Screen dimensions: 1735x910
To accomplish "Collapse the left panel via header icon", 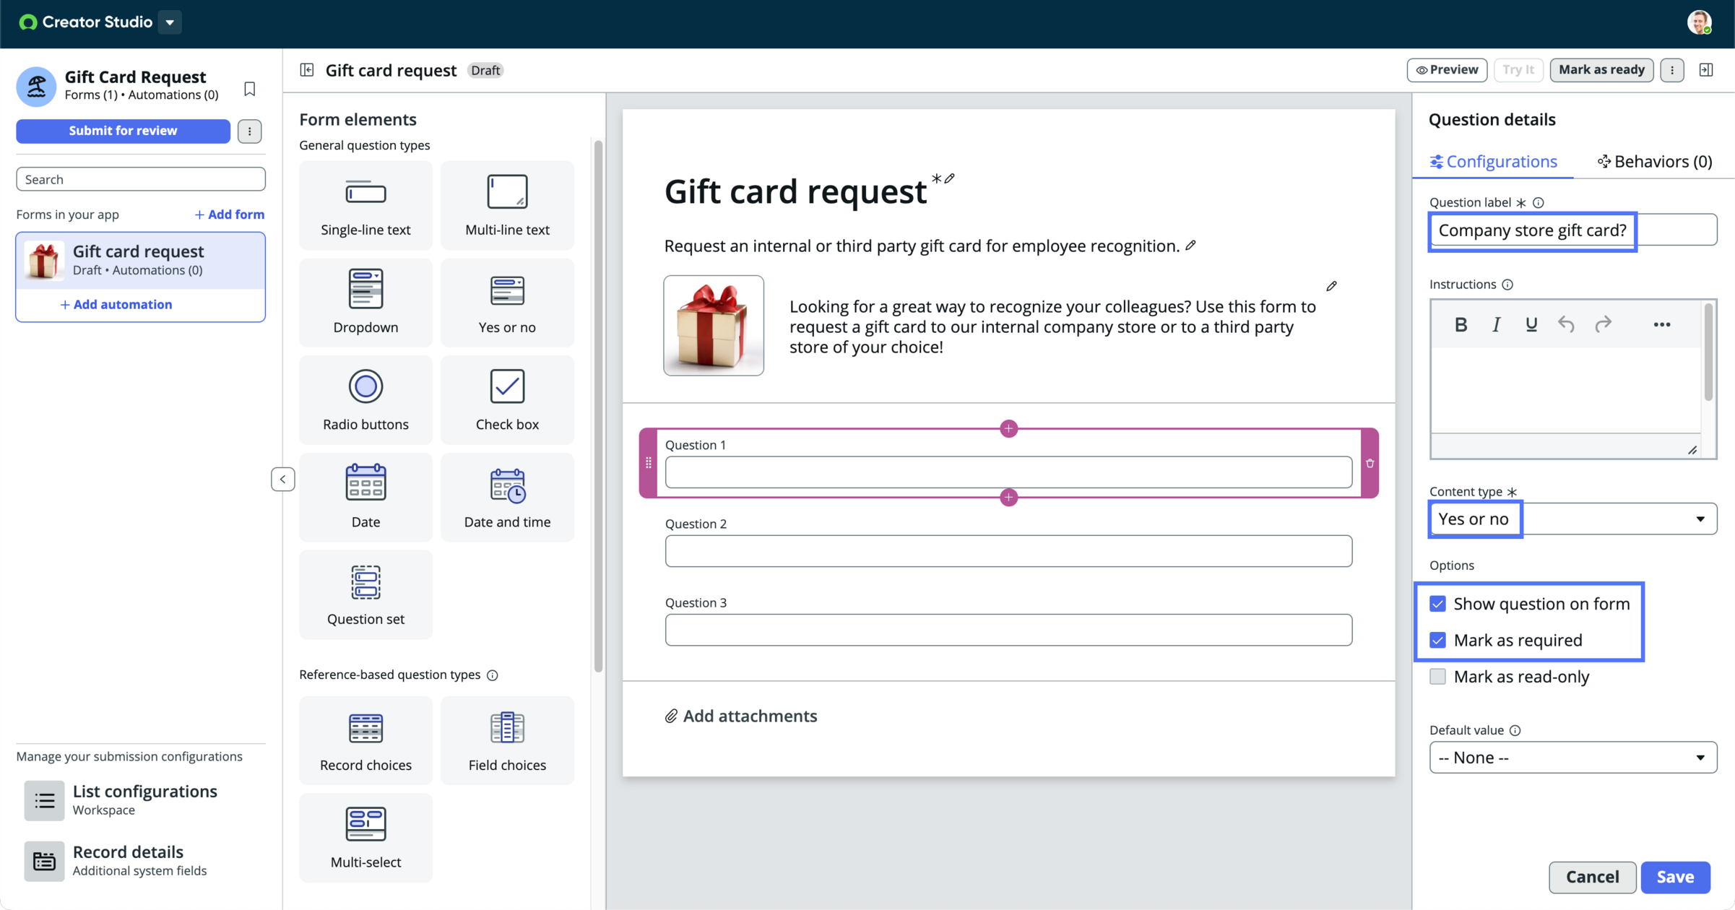I will [x=307, y=70].
